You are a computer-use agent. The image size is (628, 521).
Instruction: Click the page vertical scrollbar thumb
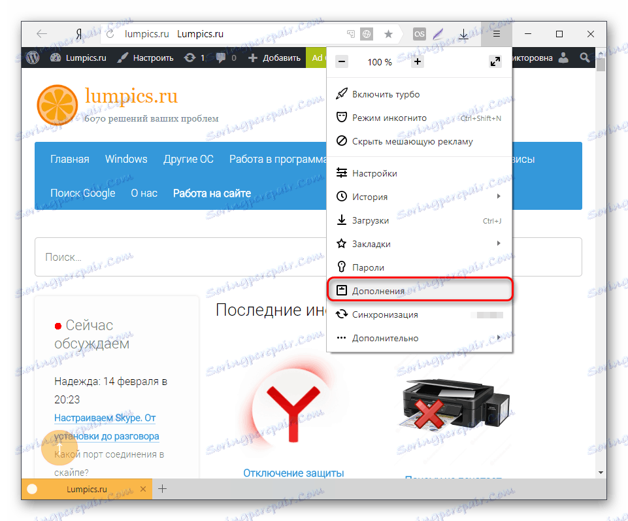point(601,65)
